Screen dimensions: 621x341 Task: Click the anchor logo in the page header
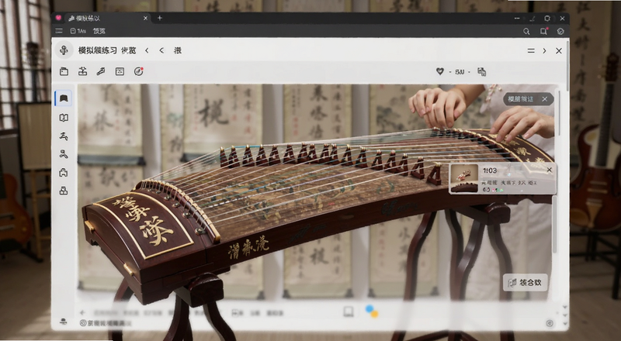pos(64,50)
